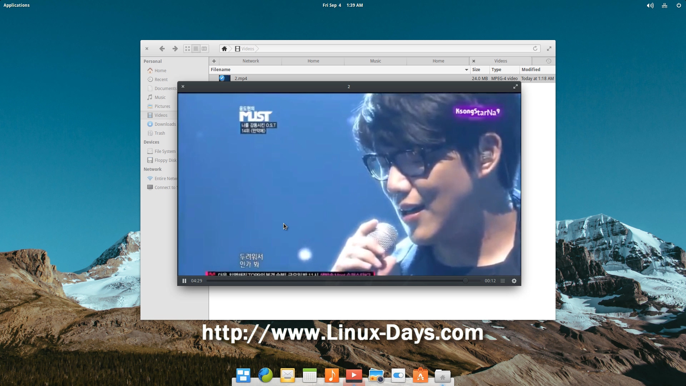The image size is (686, 386).
Task: Open the date and time indicator
Action: pos(343,5)
